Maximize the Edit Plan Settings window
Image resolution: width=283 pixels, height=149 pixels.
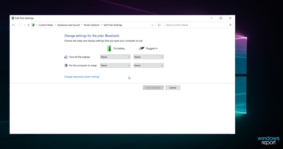pyautogui.click(x=221, y=18)
